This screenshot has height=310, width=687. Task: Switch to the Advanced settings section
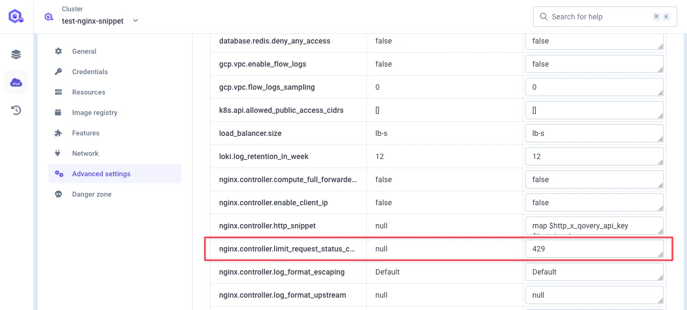pos(100,174)
